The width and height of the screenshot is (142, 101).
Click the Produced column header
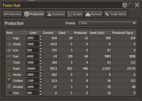81,33
